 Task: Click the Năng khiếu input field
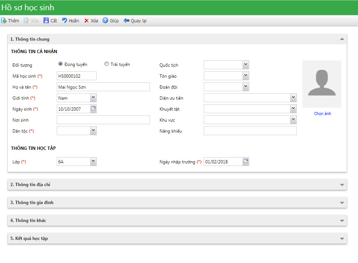point(250,131)
